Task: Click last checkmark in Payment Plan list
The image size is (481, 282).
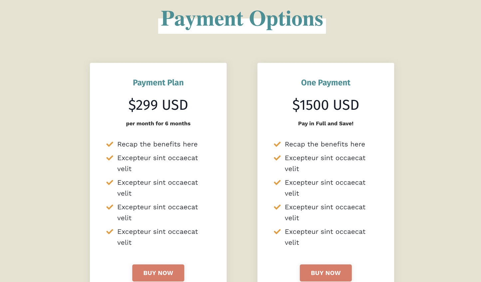Action: (x=110, y=232)
